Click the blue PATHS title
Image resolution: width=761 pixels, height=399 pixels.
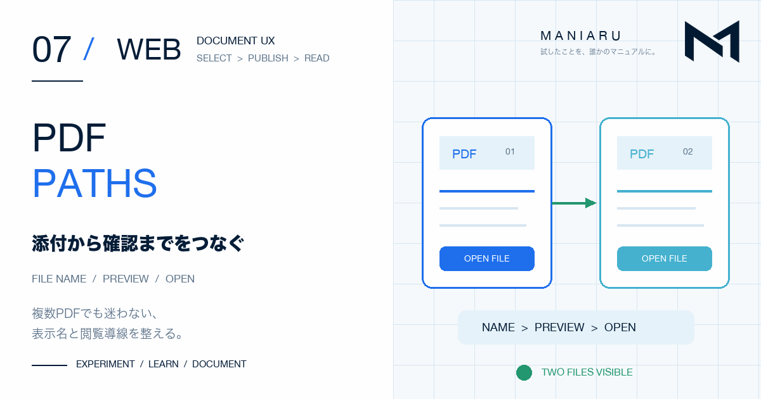point(94,184)
